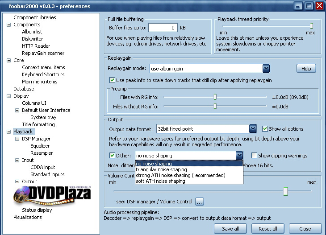Toggle Use peak info checkbox
This screenshot has width=326, height=235.
coord(112,80)
